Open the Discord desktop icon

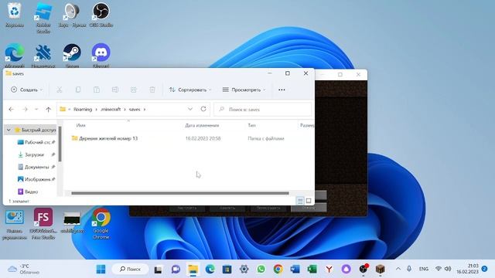101,56
